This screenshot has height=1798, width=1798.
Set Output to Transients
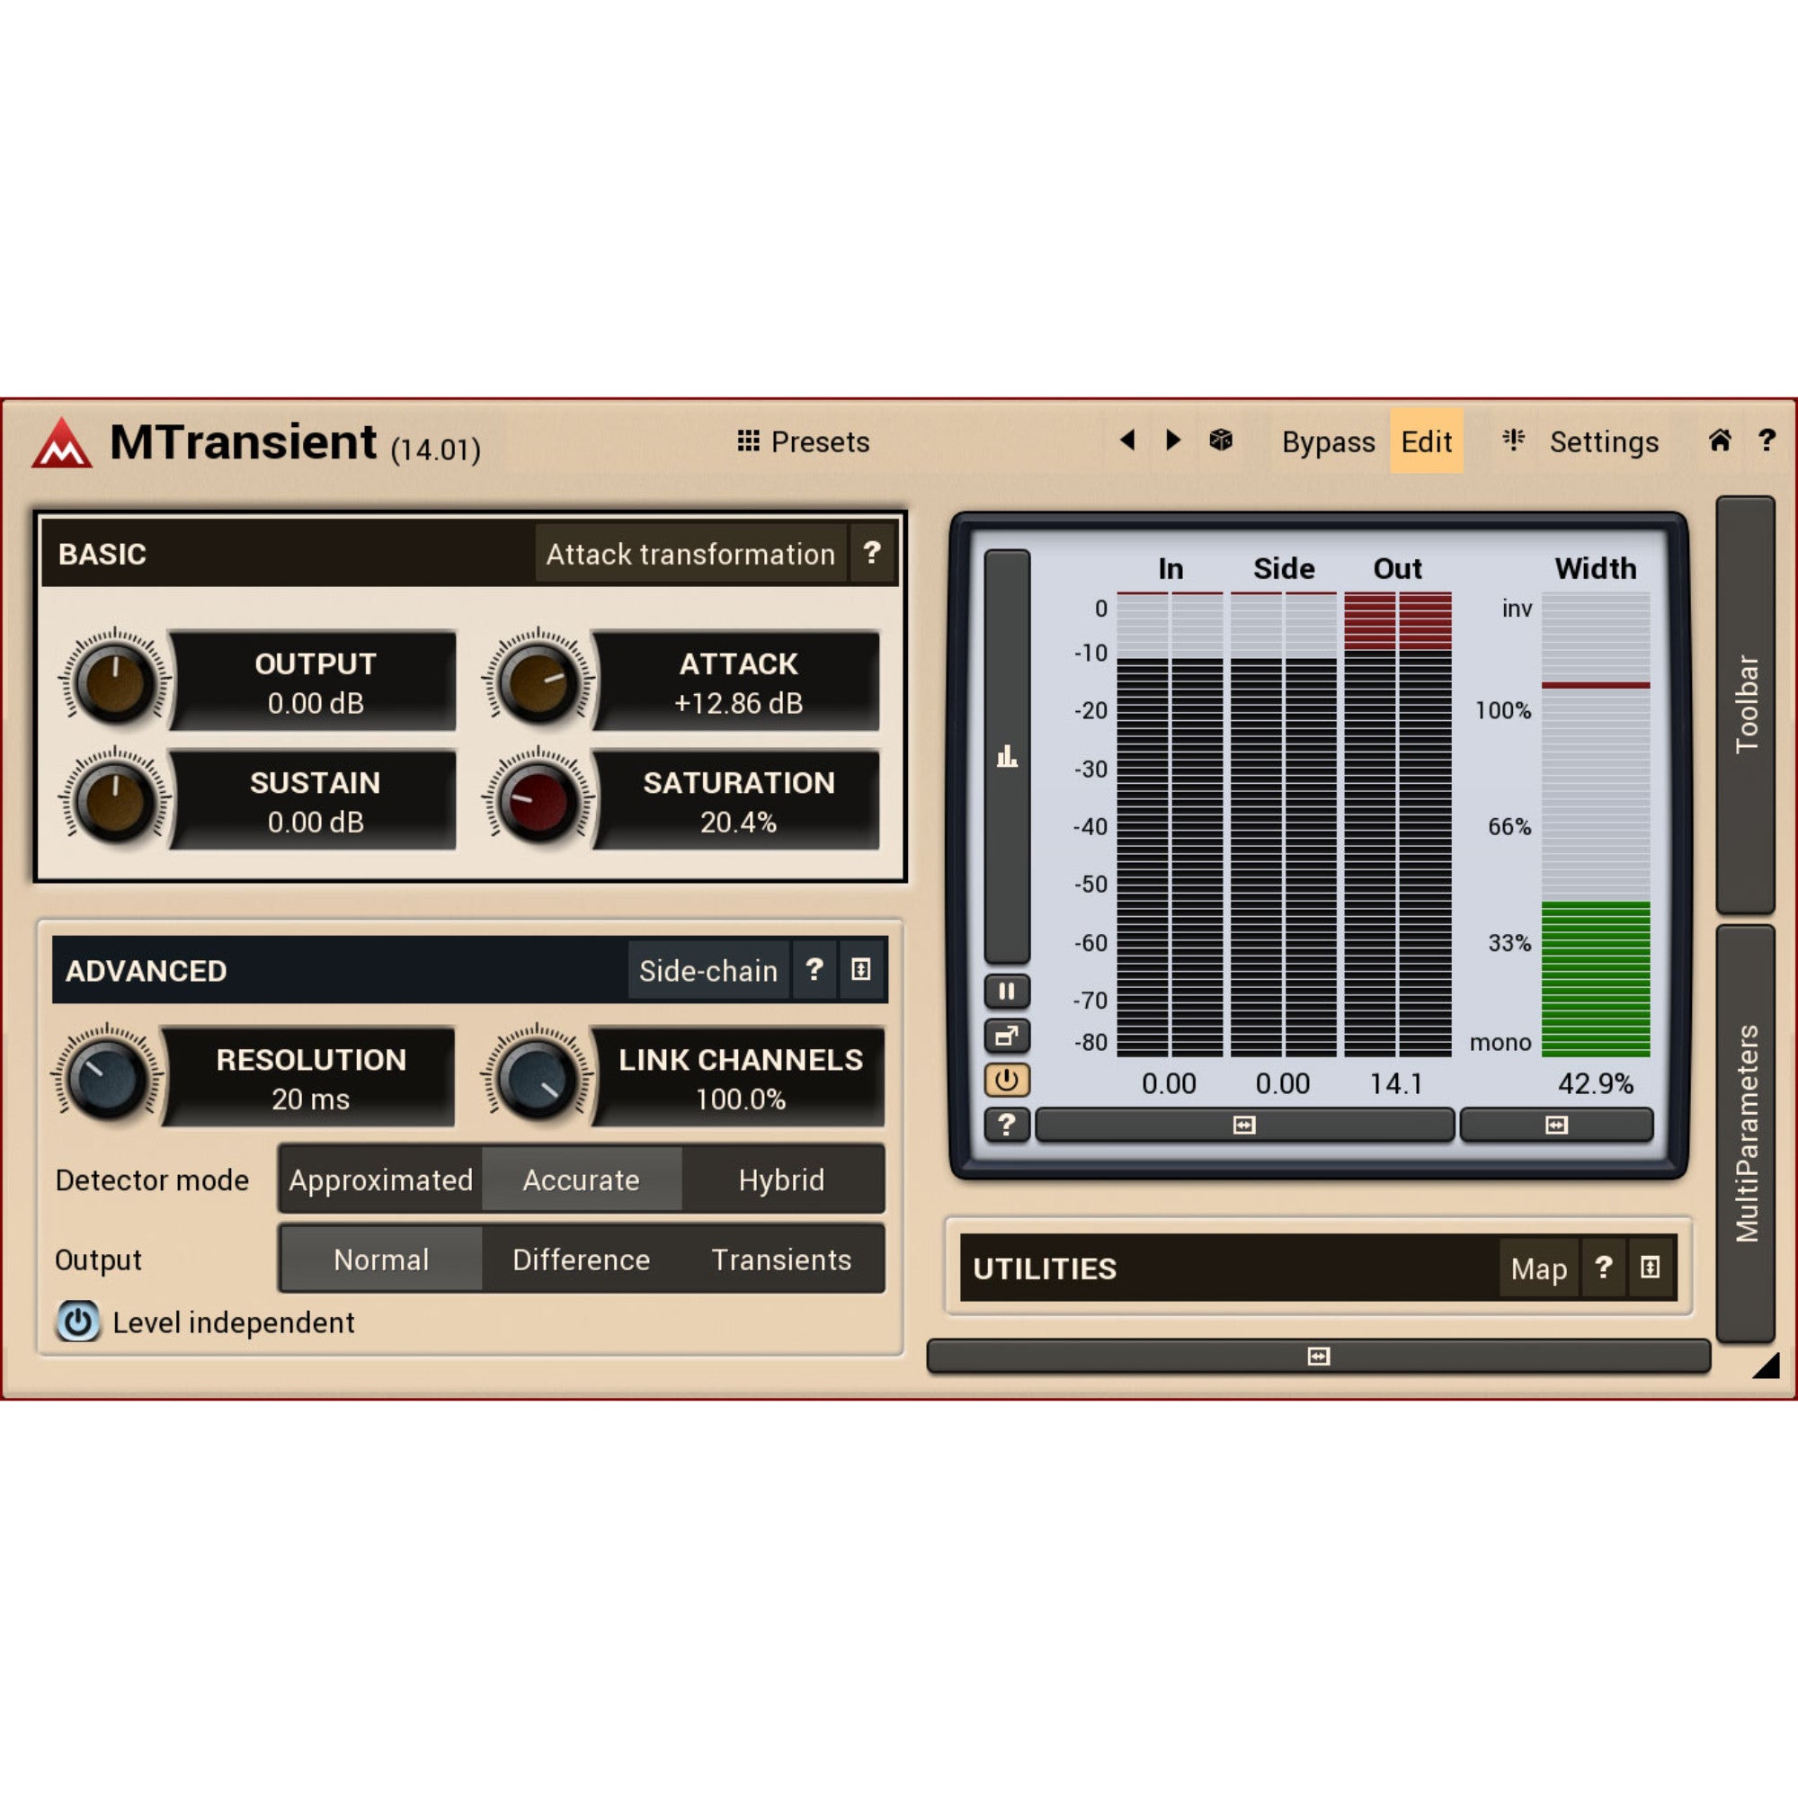point(782,1259)
